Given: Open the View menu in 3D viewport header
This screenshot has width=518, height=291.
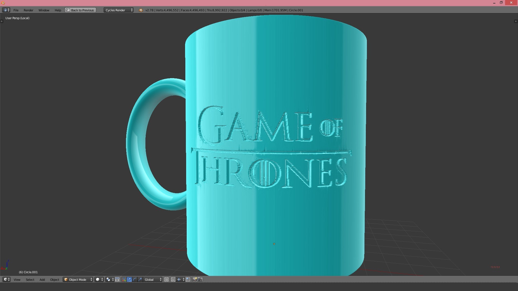Looking at the screenshot, I should [17, 279].
